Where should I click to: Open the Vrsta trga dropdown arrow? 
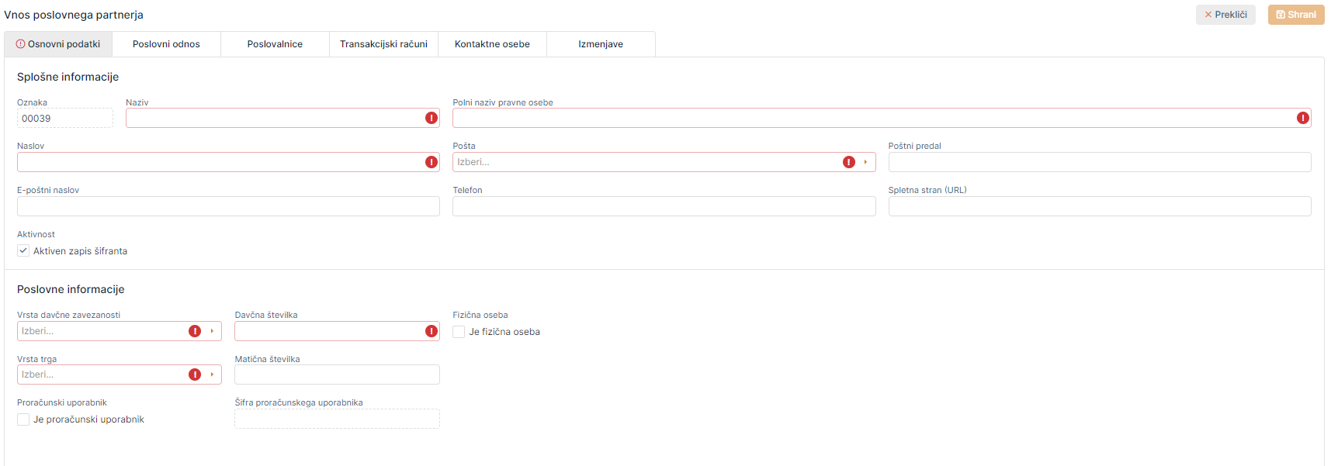pyautogui.click(x=212, y=375)
